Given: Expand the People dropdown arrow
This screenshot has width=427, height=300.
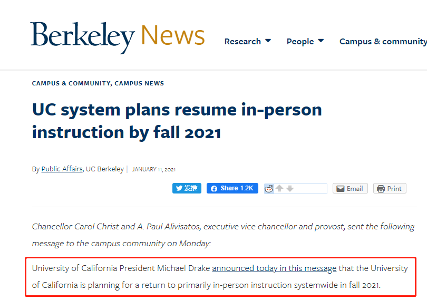Looking at the screenshot, I should pyautogui.click(x=321, y=41).
